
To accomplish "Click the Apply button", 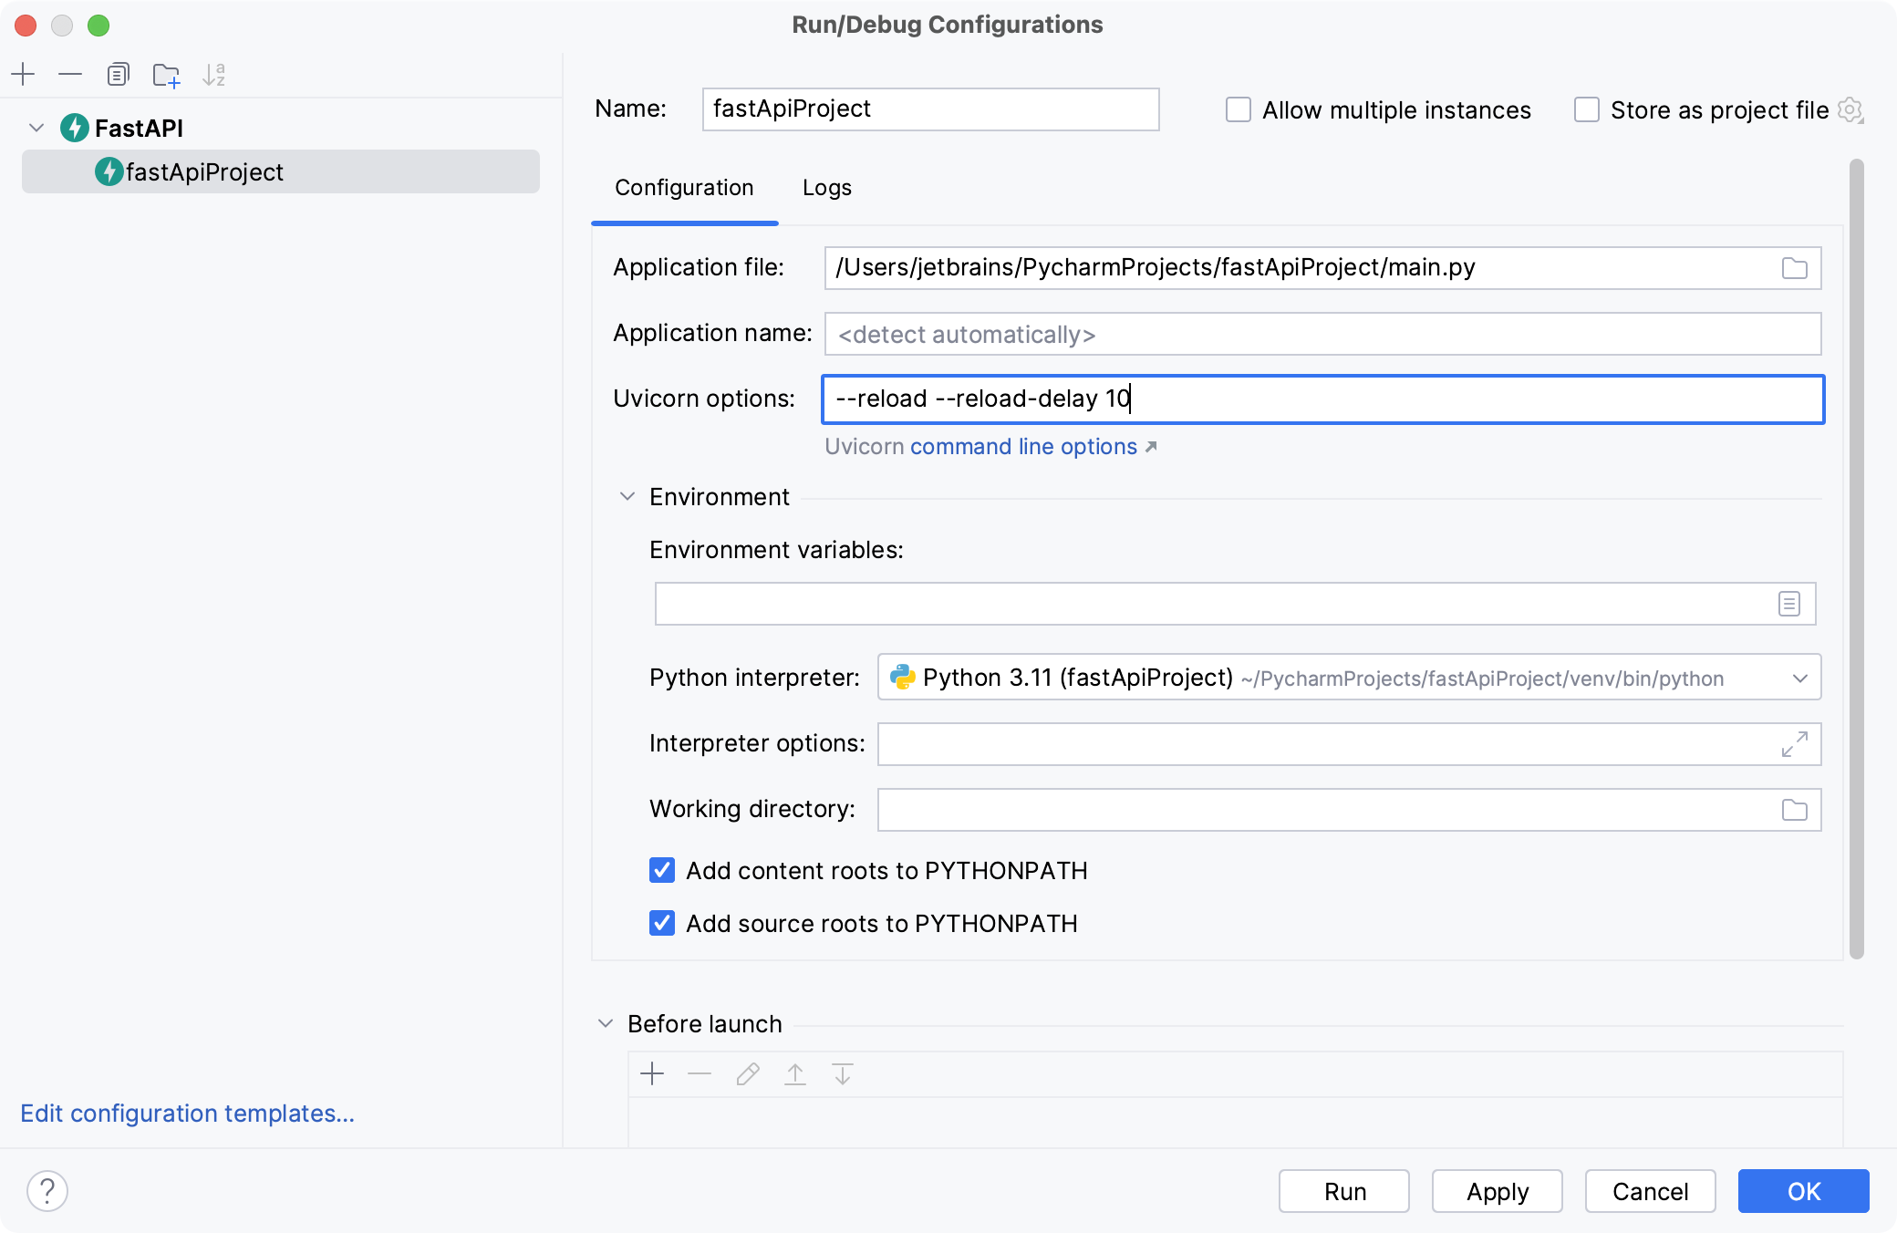I will click(x=1497, y=1191).
